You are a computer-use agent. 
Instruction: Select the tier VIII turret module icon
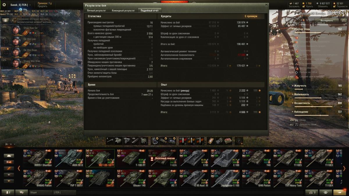[118, 141]
